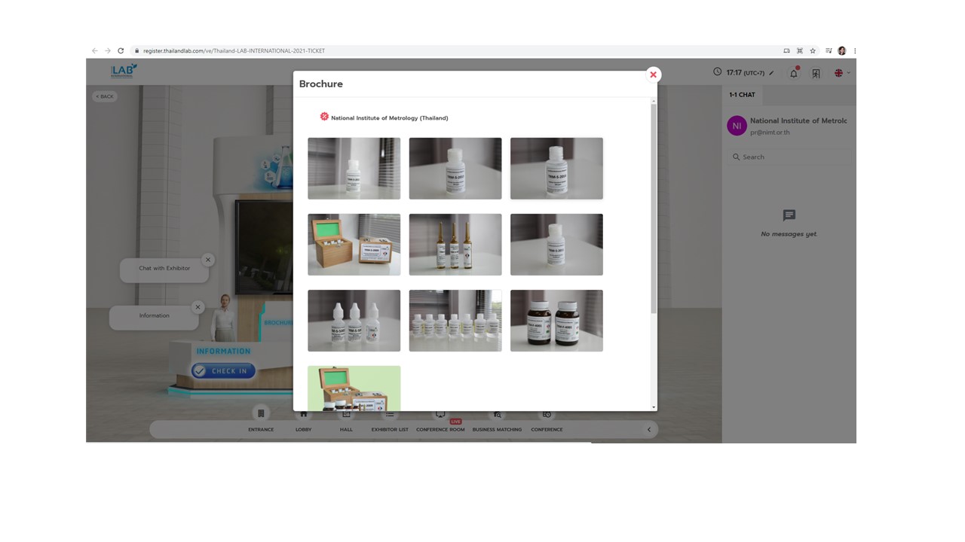
Task: Click the exit event door icon
Action: tap(816, 73)
